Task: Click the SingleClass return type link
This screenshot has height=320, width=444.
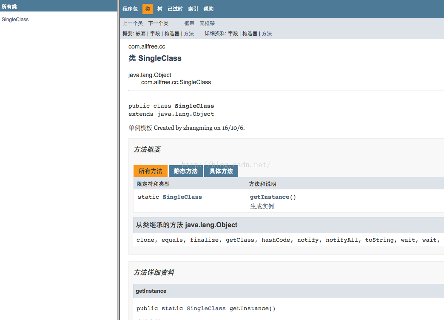Action: [182, 197]
